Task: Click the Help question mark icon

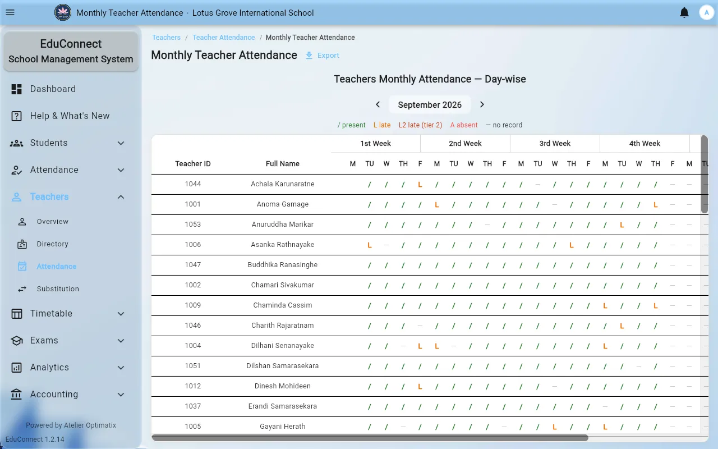Action: coord(17,116)
